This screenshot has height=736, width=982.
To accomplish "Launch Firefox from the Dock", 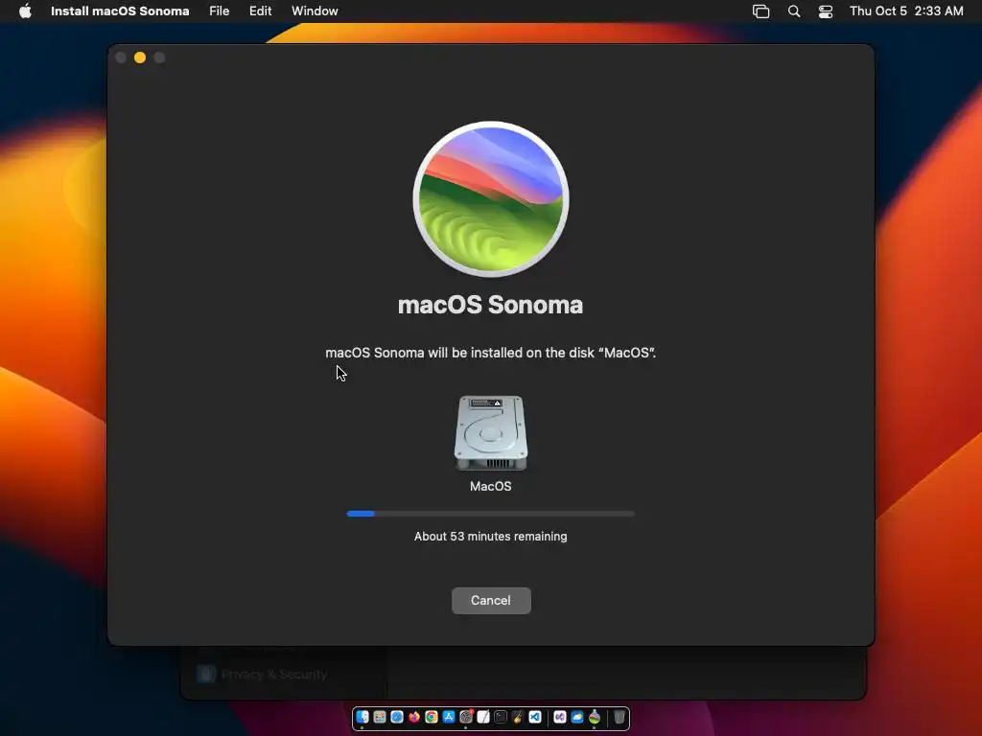I will pos(414,717).
